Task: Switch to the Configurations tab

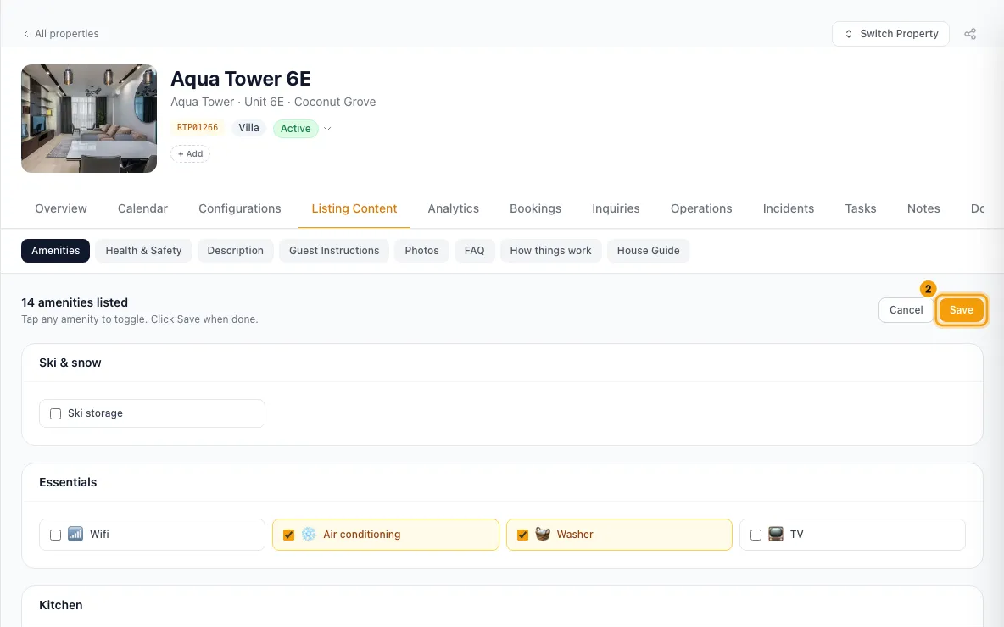Action: [239, 208]
